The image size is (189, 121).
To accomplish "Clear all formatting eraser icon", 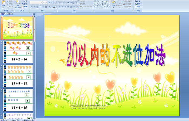I will (55, 2).
